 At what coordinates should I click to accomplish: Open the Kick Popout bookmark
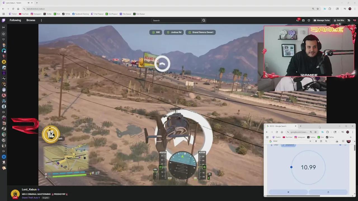(x=112, y=14)
